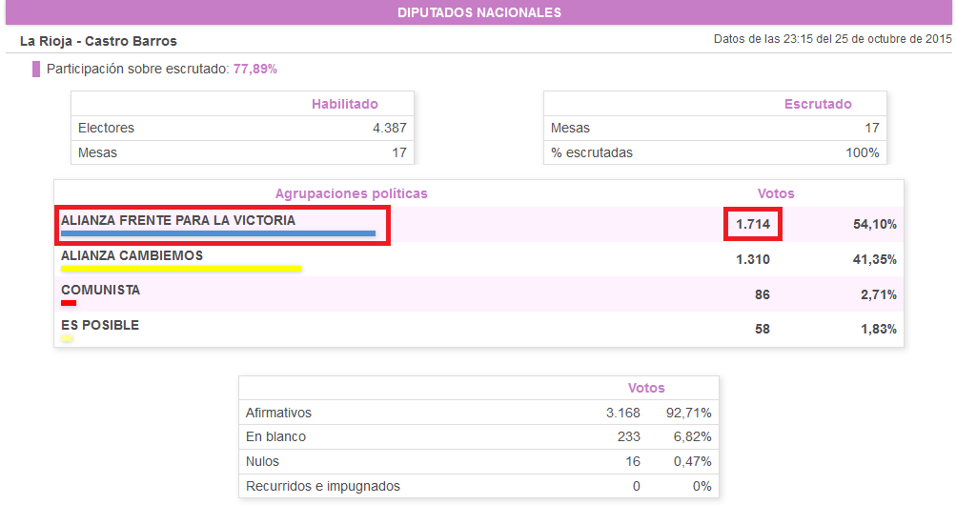Click the DIPUTADOS NACIONALES header banner
The width and height of the screenshot is (956, 505).
pos(478,12)
